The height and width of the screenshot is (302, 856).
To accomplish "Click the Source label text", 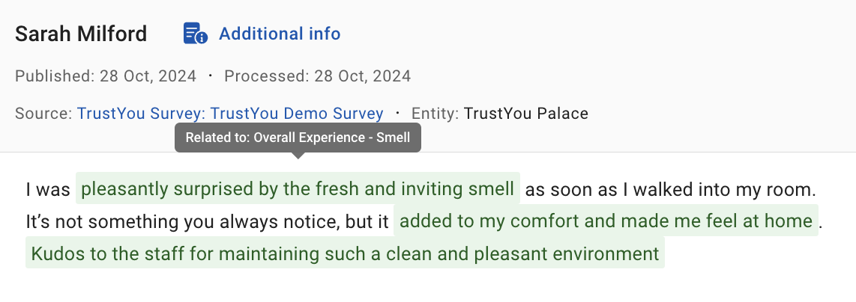I will [43, 114].
